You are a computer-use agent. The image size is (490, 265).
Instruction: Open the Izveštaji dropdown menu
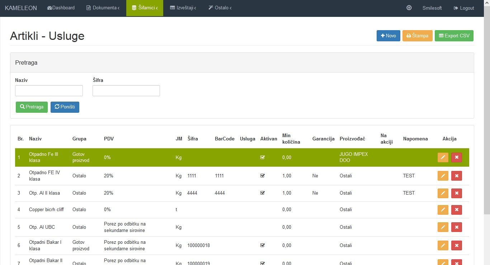(183, 8)
